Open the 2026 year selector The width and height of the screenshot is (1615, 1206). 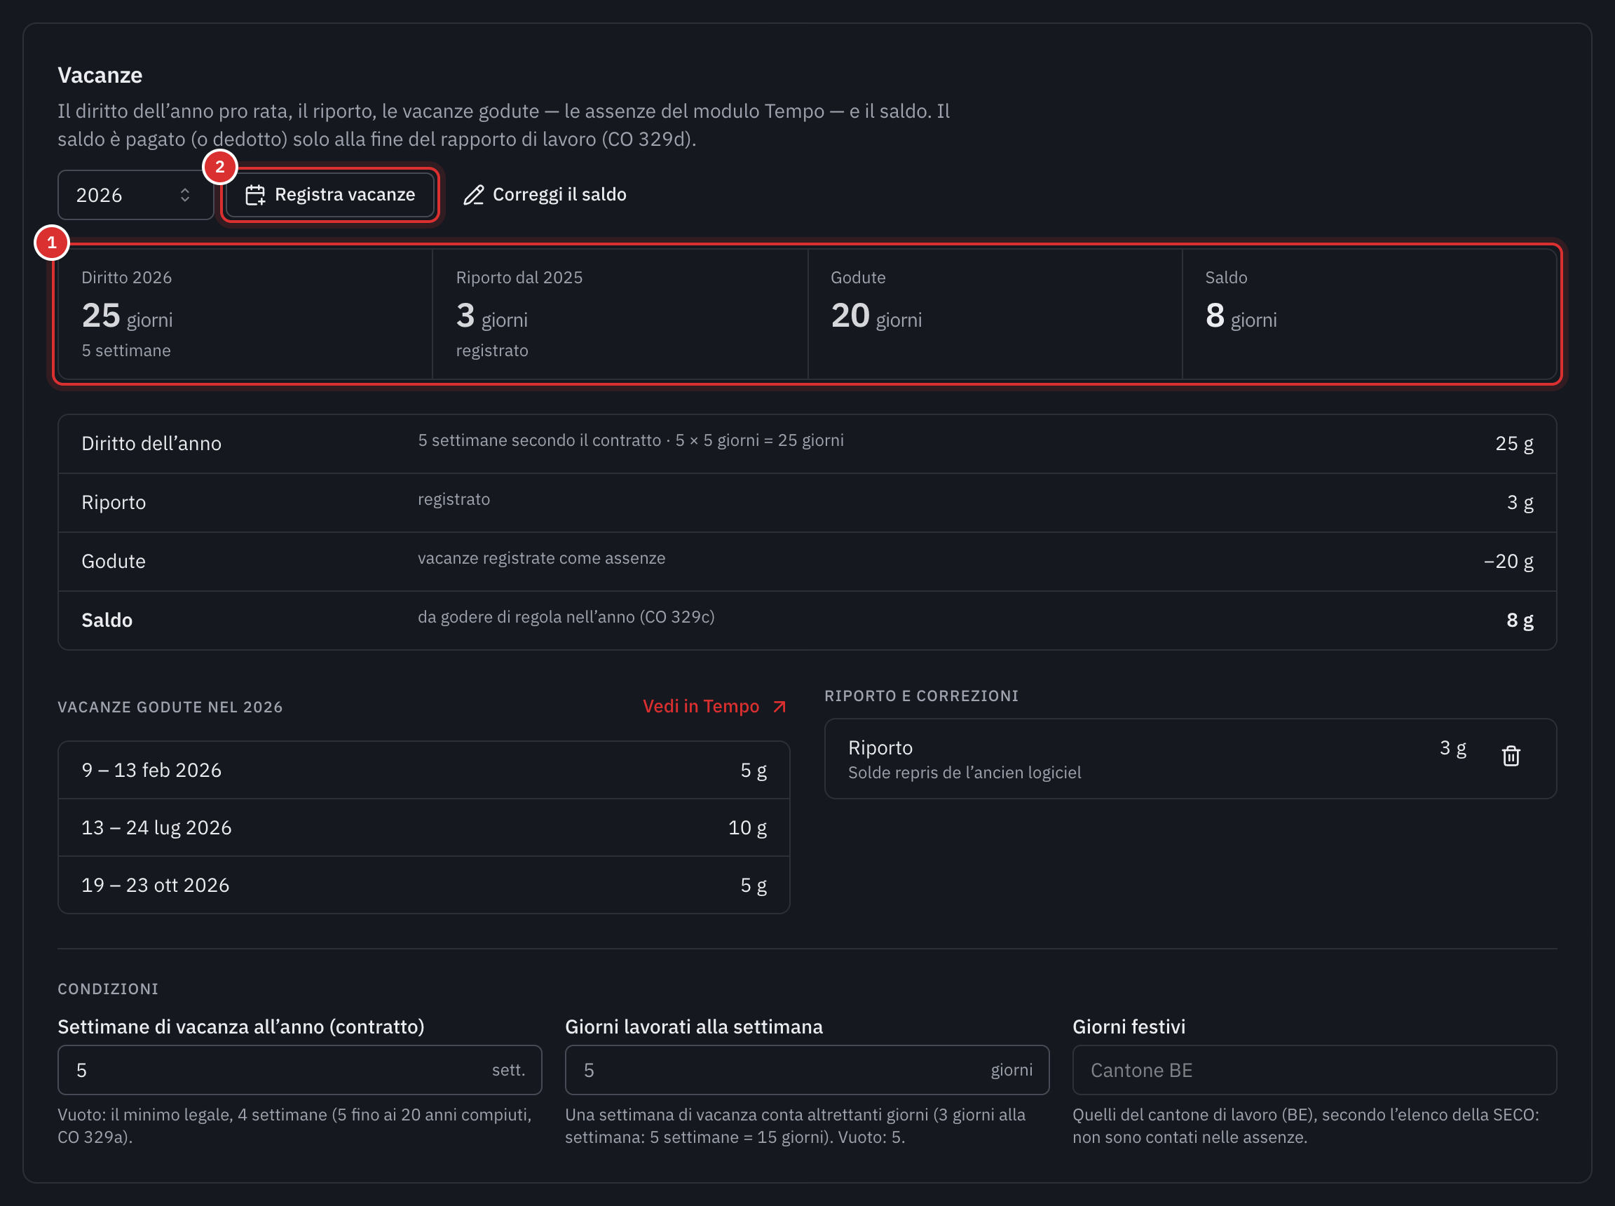136,195
